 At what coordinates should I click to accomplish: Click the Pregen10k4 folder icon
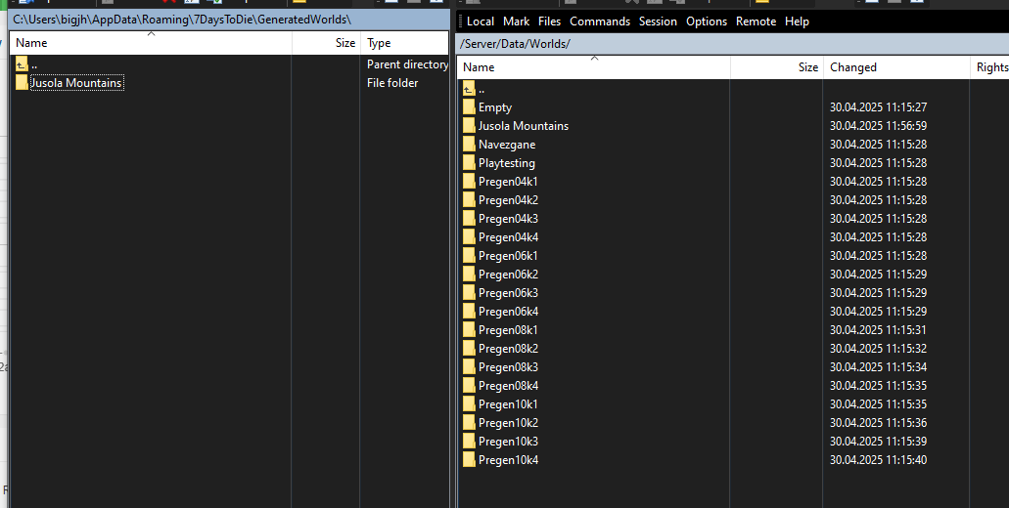469,460
